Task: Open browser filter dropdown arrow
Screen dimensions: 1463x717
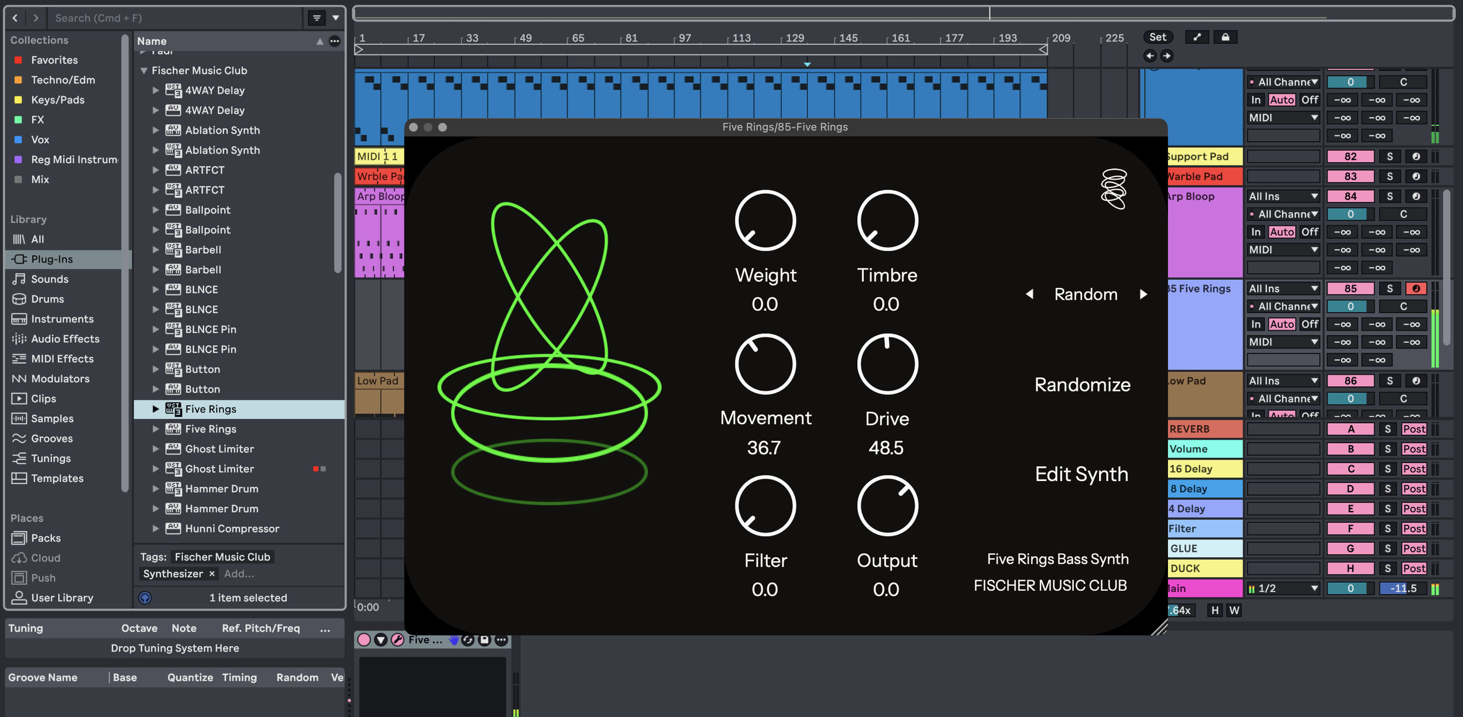Action: point(336,18)
